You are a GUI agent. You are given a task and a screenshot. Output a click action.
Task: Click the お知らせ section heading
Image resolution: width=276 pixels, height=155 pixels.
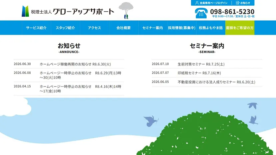click(x=69, y=46)
